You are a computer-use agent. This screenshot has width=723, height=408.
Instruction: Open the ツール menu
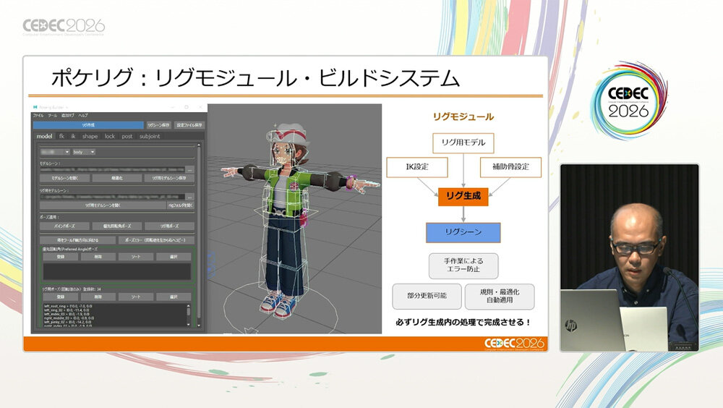pyautogui.click(x=53, y=116)
